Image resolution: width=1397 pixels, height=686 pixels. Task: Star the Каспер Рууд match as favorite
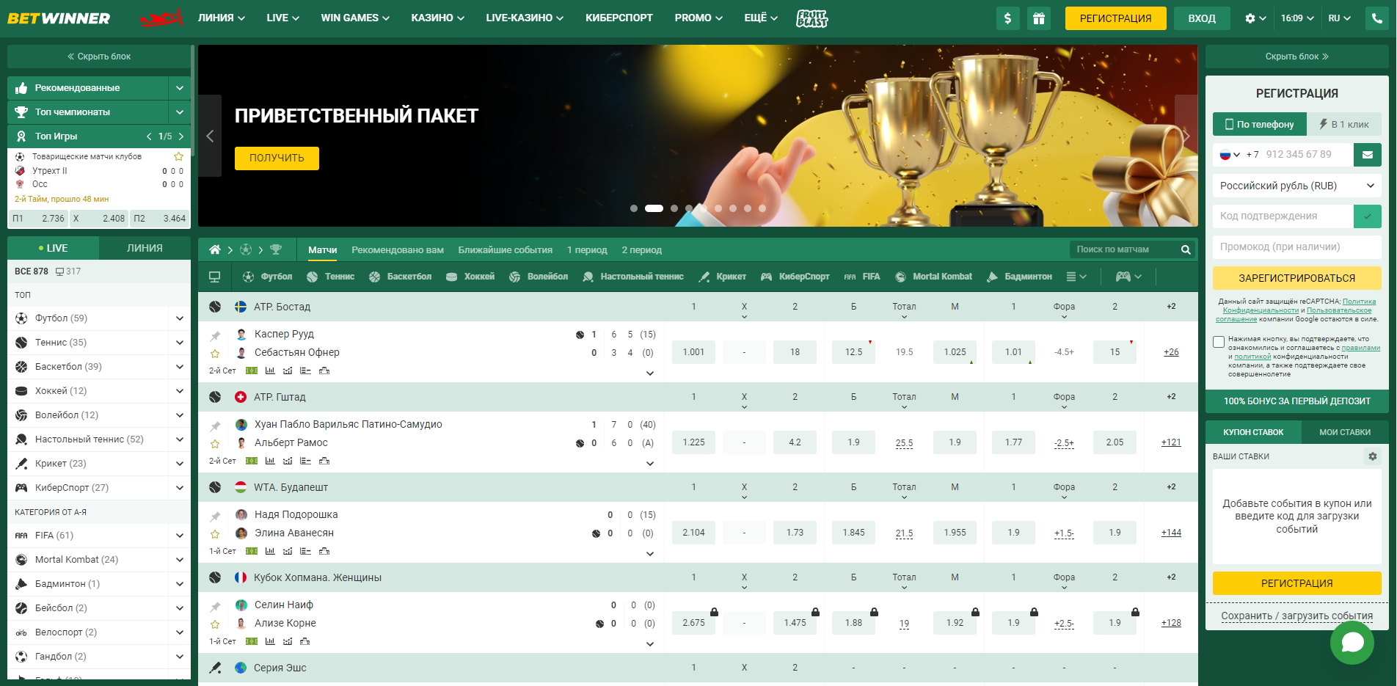(215, 354)
